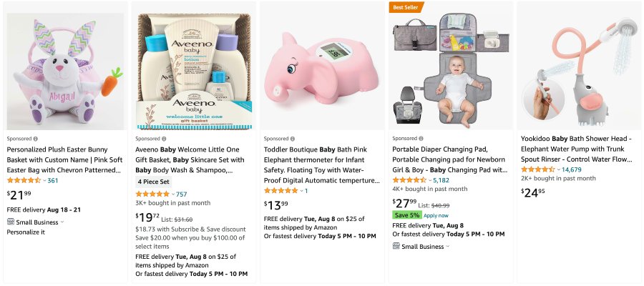Open the pink elephant thermometer product image
The width and height of the screenshot is (644, 286).
321,66
